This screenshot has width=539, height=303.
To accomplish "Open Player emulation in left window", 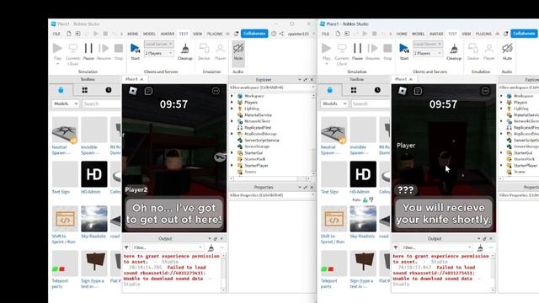I will [220, 51].
